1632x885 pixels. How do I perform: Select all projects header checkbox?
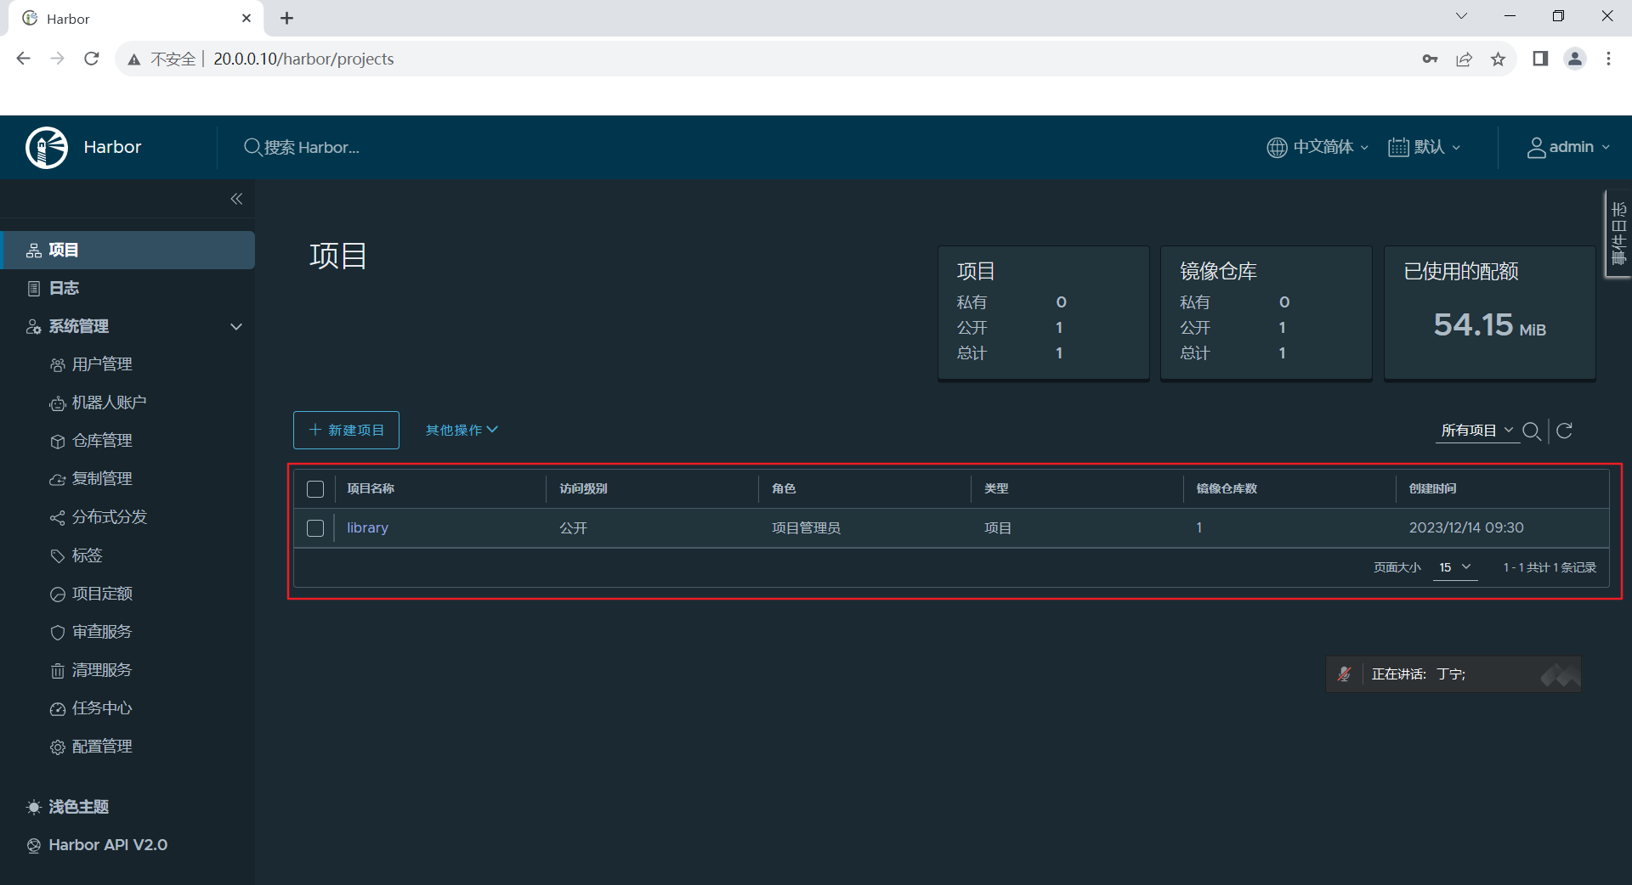315,489
